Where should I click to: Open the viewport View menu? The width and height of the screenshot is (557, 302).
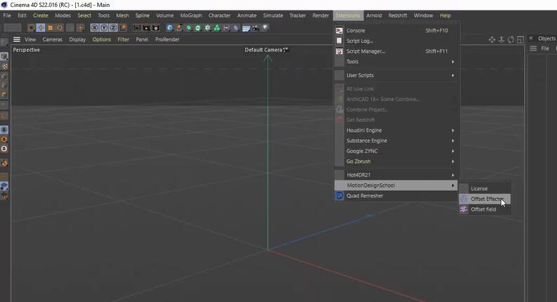click(x=30, y=39)
